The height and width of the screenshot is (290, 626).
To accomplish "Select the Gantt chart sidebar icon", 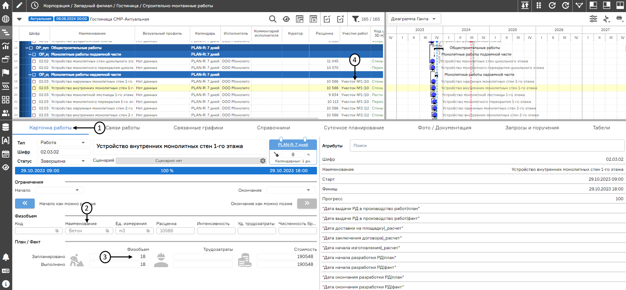I will (6, 32).
